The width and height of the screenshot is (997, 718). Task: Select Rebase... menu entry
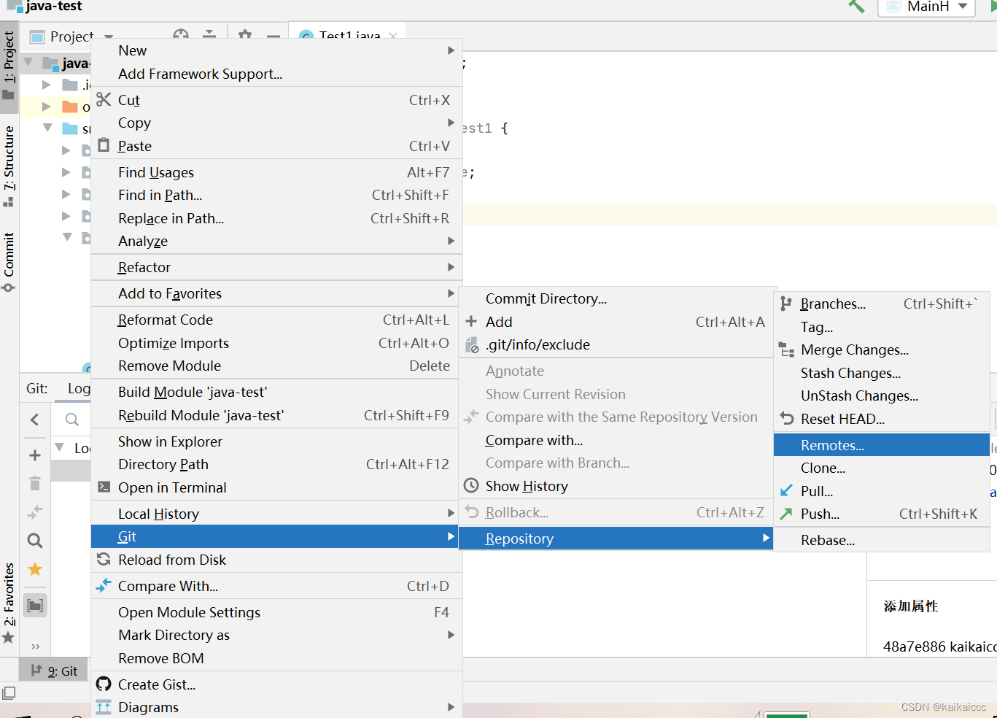point(881,540)
